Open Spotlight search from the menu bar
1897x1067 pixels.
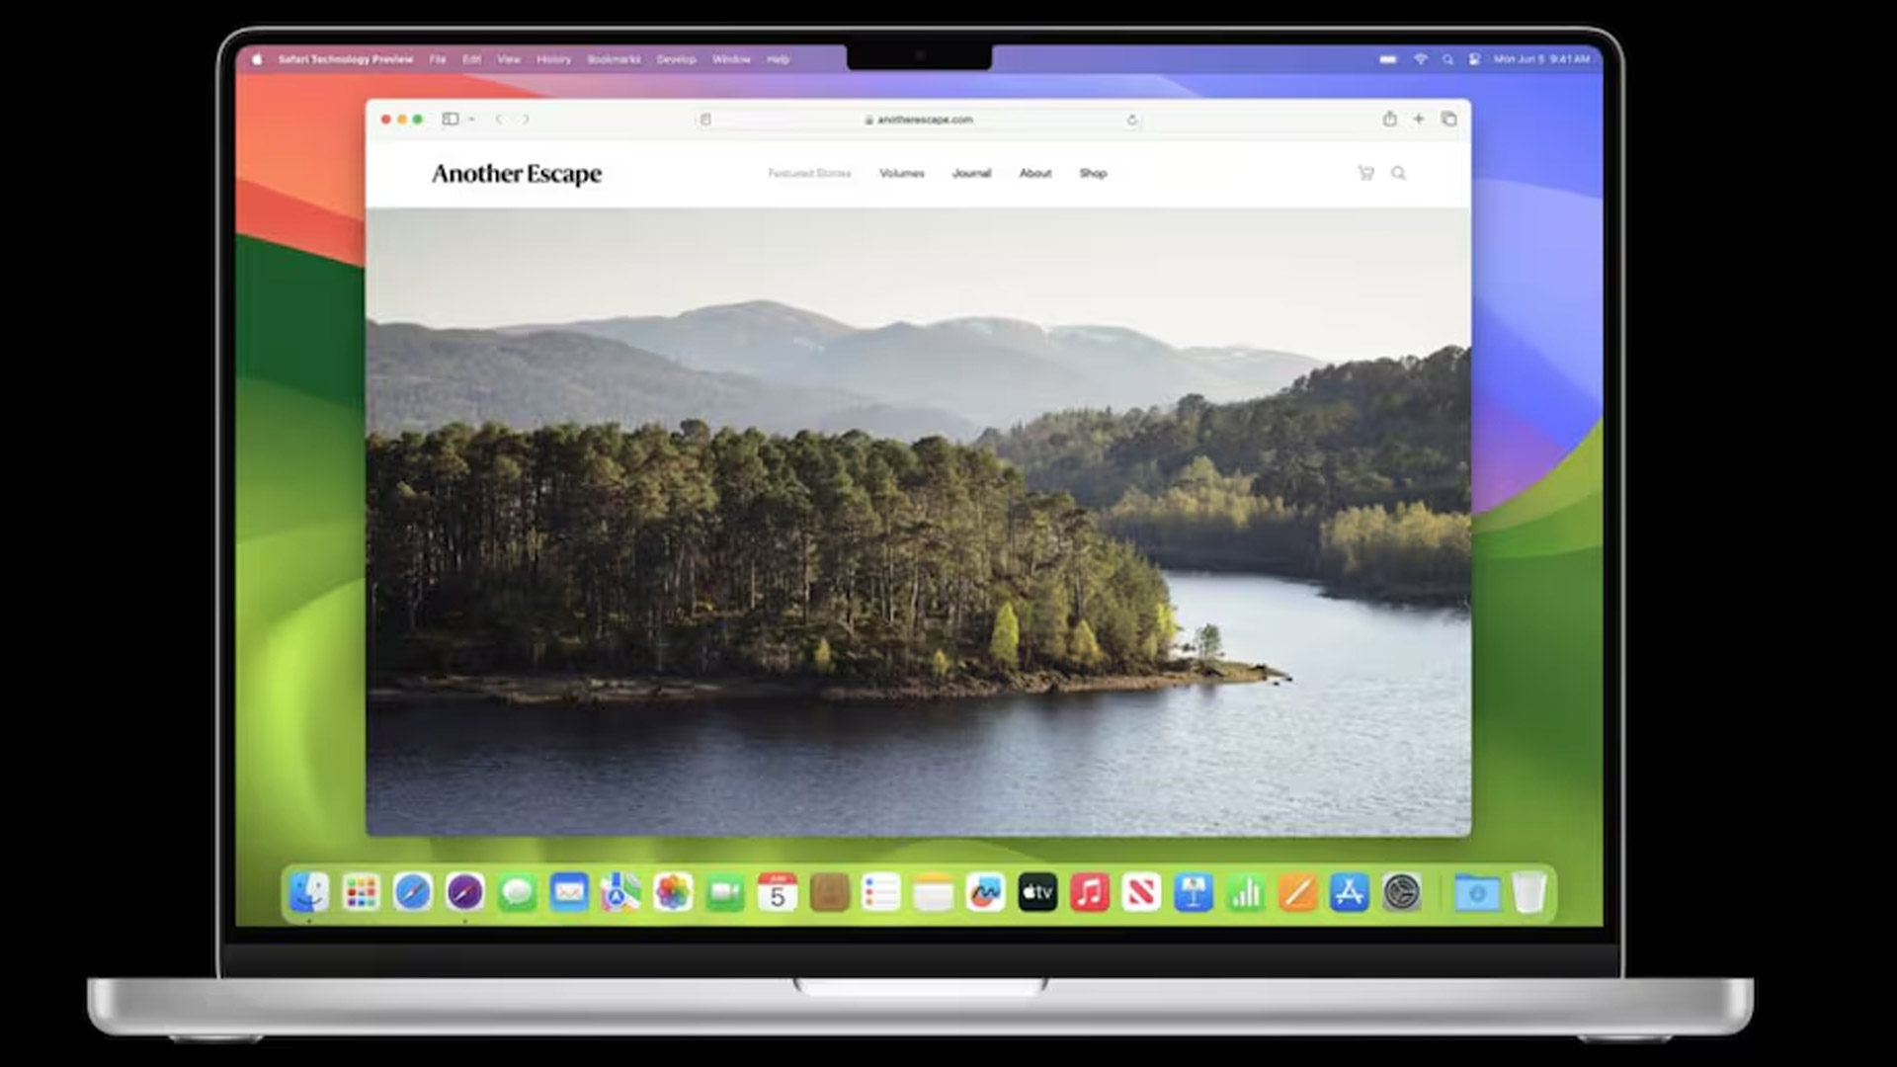1446,59
